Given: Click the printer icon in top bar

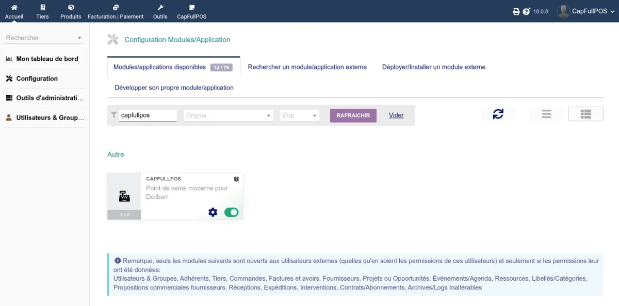Looking at the screenshot, I should tap(516, 11).
